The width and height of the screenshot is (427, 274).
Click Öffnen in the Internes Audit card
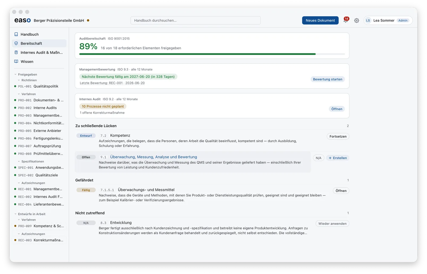337,109
